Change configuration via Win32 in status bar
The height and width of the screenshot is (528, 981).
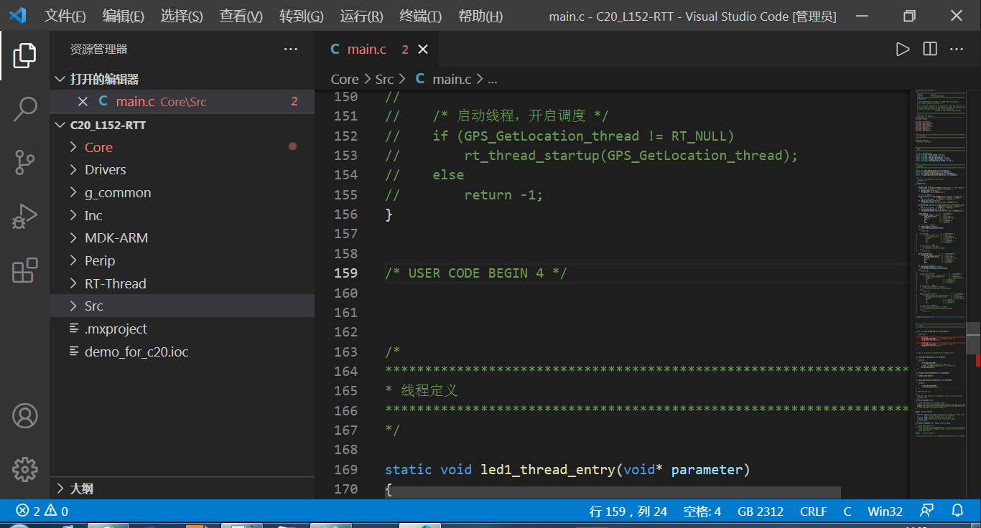pos(885,511)
